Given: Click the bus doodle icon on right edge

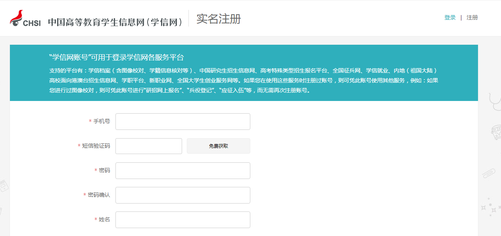Looking at the screenshot, I should [496, 131].
